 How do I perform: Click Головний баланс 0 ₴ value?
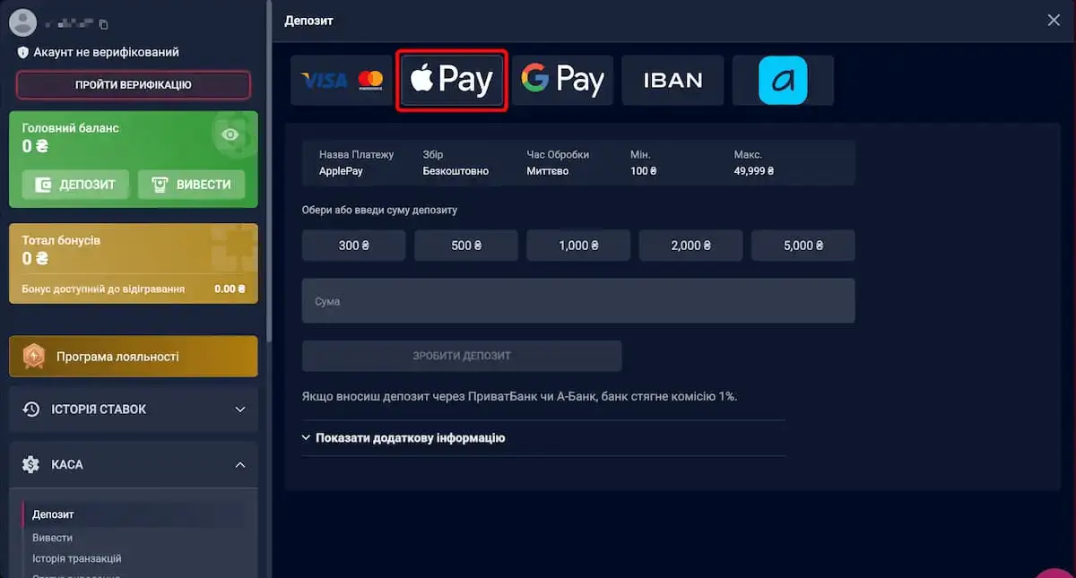pos(35,146)
